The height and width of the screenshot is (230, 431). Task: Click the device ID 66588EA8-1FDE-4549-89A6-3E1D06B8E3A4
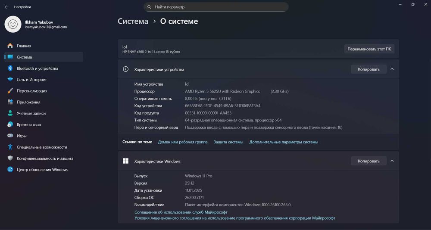click(223, 106)
